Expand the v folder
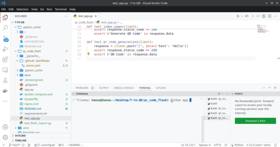 click(x=17, y=32)
